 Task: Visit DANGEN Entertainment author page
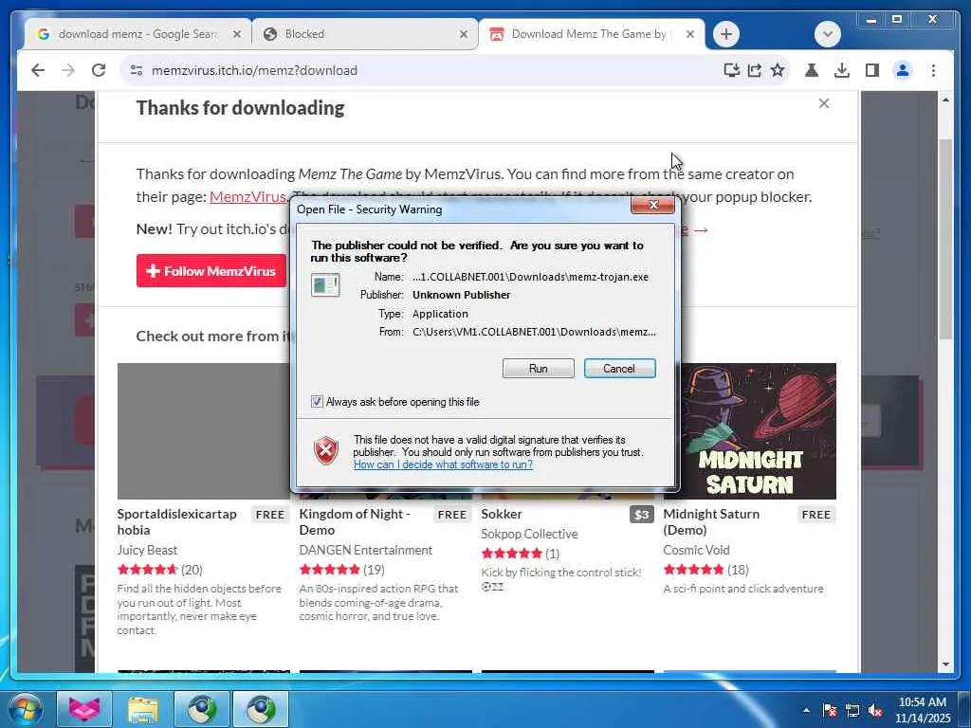click(365, 550)
